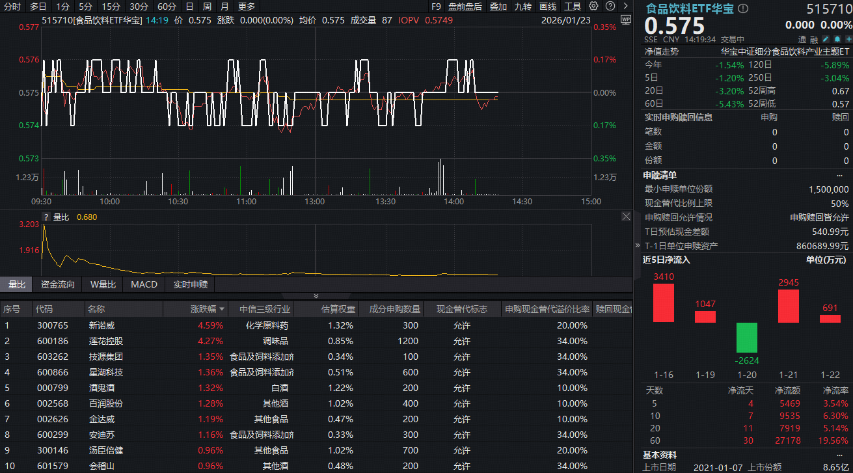The image size is (853, 473).
Task: Click the info icon next to 食品饮料ETF华宝
Action: 743,9
